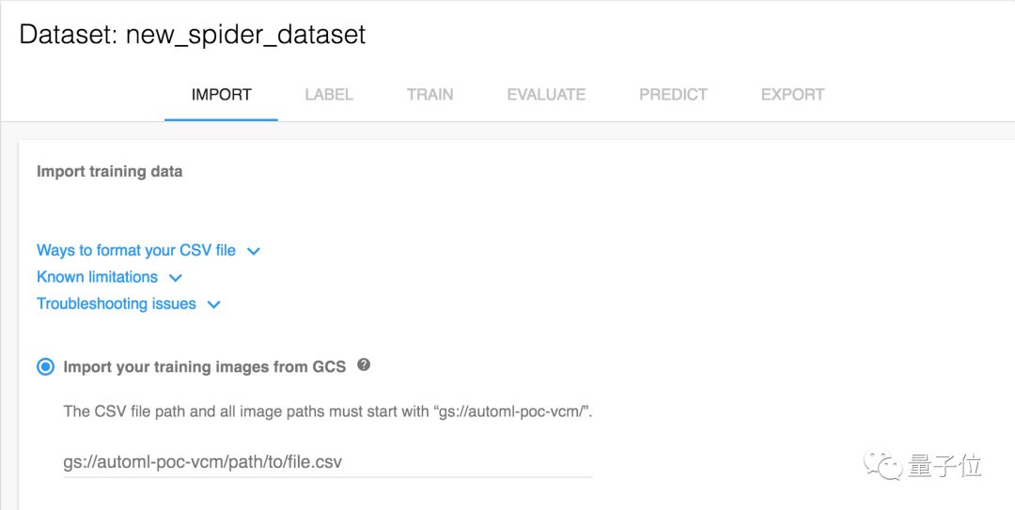This screenshot has width=1015, height=510.
Task: Click the Import your training images label
Action: 204,367
